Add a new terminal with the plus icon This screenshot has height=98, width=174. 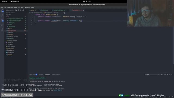pyautogui.click(x=161, y=75)
